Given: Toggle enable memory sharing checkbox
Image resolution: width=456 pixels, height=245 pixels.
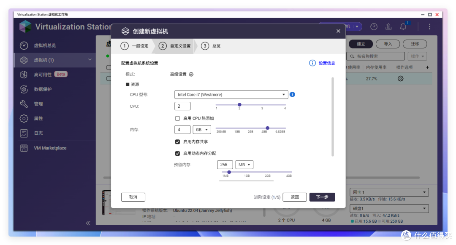Looking at the screenshot, I should pos(177,142).
